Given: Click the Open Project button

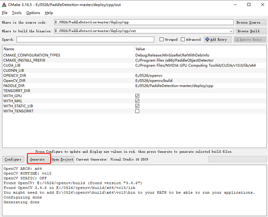Looking at the screenshot, I should tap(63, 160).
